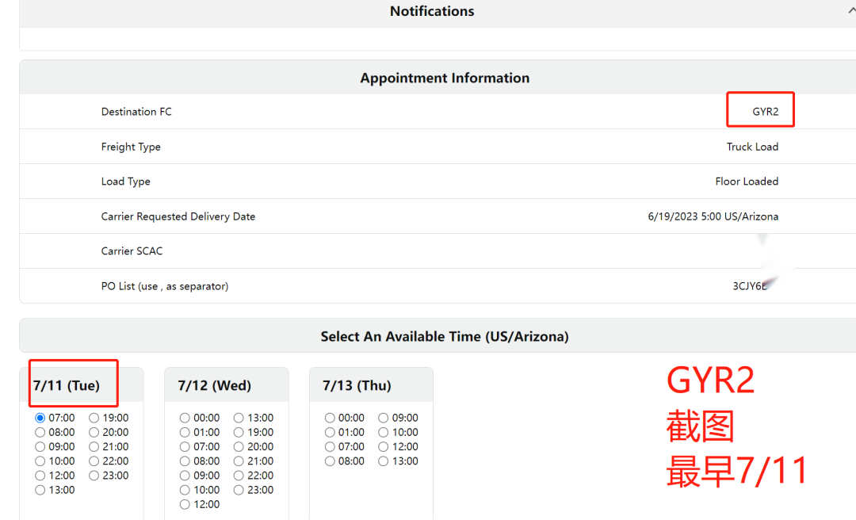Image resolution: width=856 pixels, height=520 pixels.
Task: Select the already checked 07:00 Tuesday slot
Action: coord(40,418)
